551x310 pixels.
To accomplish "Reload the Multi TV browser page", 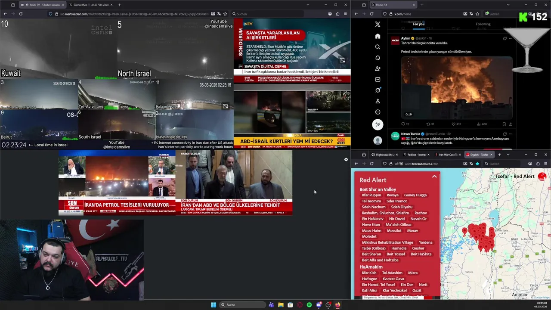I will pyautogui.click(x=21, y=14).
